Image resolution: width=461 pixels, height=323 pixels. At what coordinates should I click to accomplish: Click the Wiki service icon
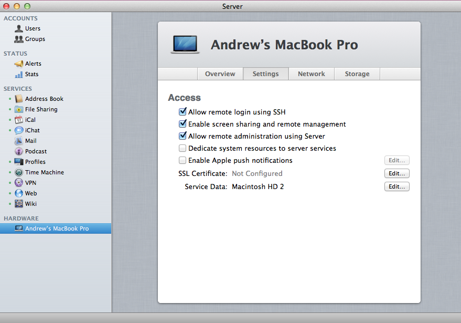tap(19, 204)
